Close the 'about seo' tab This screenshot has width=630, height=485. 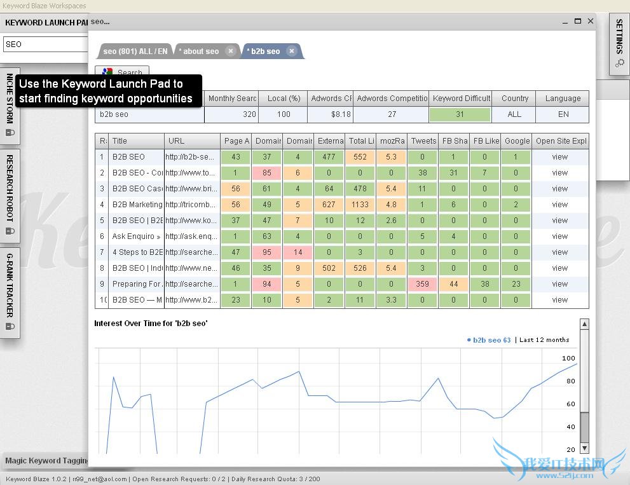(231, 51)
